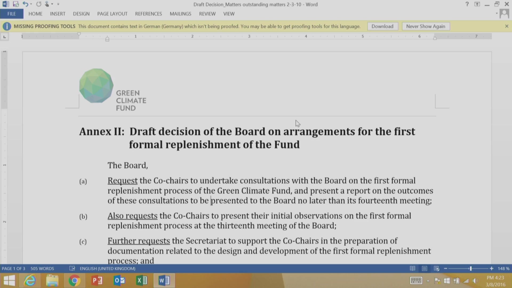The height and width of the screenshot is (288, 512).
Task: Click the zoom slider handle
Action: 471,269
